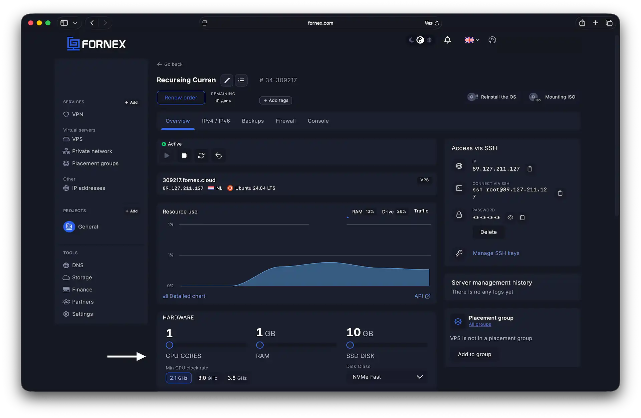Click the undo reset arrow icon

(x=219, y=156)
